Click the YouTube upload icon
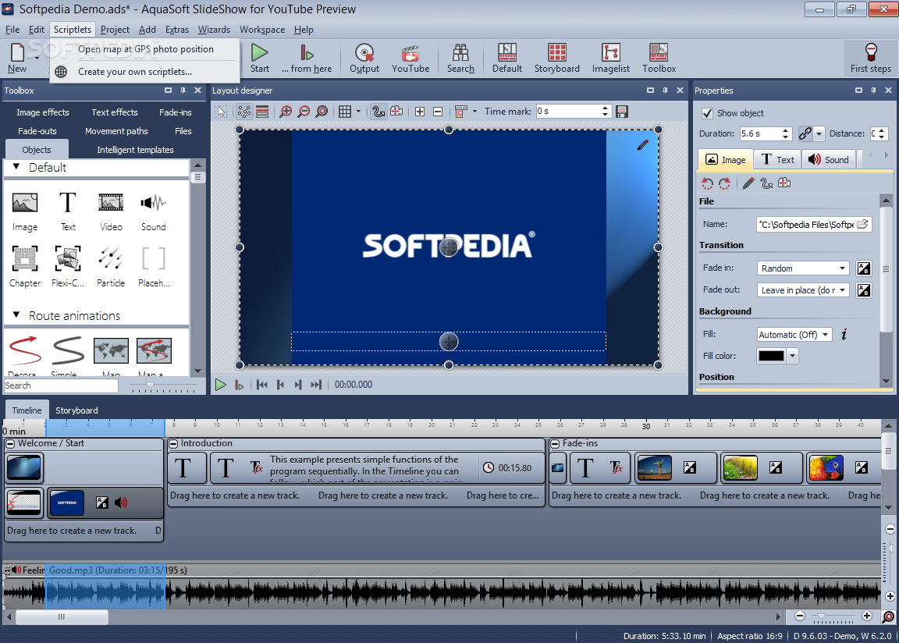 pos(410,58)
